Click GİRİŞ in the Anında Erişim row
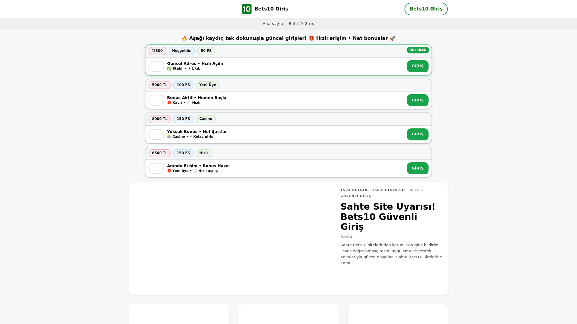Viewport: 577px width, 324px height. 417,168
